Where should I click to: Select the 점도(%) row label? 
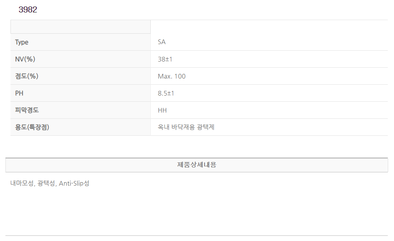[27, 76]
